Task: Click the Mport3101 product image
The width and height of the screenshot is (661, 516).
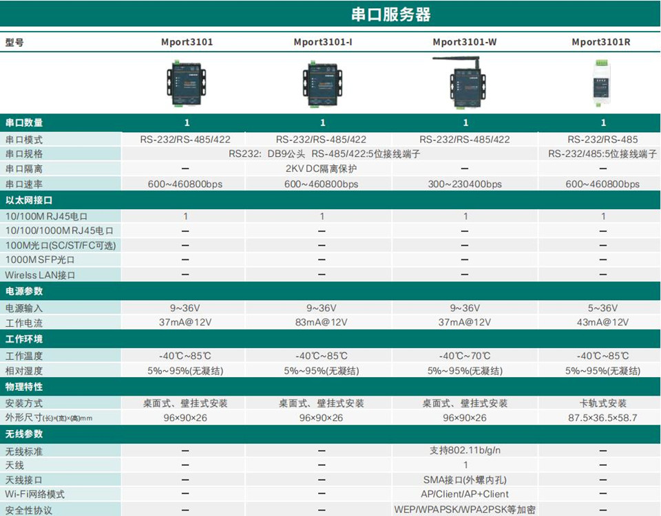Action: coord(186,83)
